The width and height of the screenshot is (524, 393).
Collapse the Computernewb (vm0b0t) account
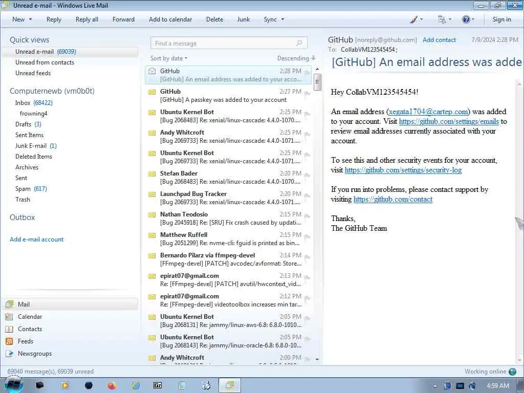click(52, 91)
